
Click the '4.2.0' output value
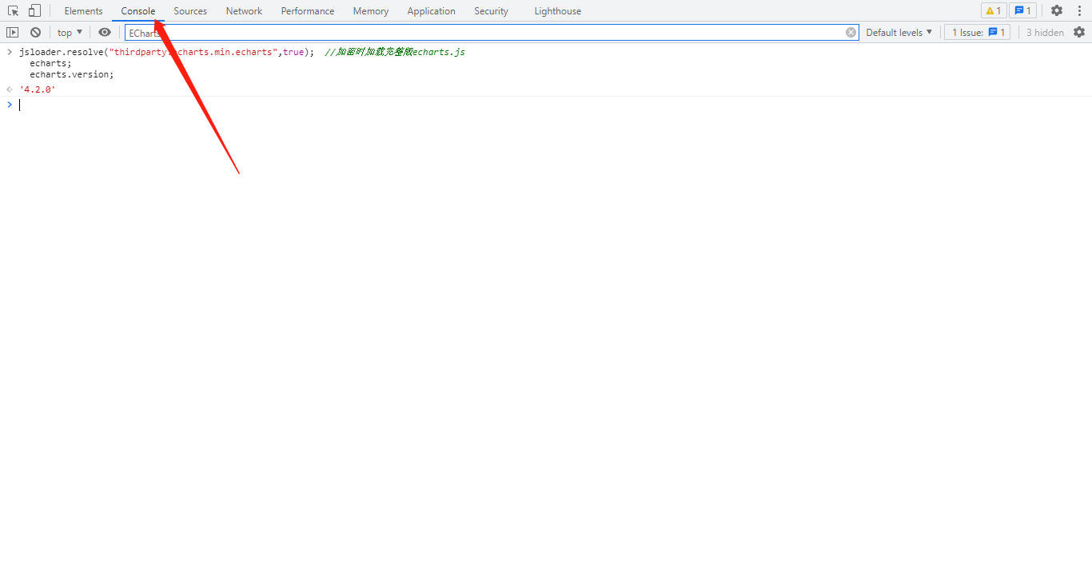(38, 89)
